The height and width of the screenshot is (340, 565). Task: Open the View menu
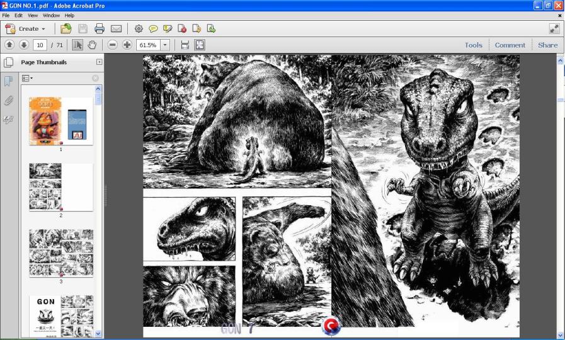(x=33, y=16)
